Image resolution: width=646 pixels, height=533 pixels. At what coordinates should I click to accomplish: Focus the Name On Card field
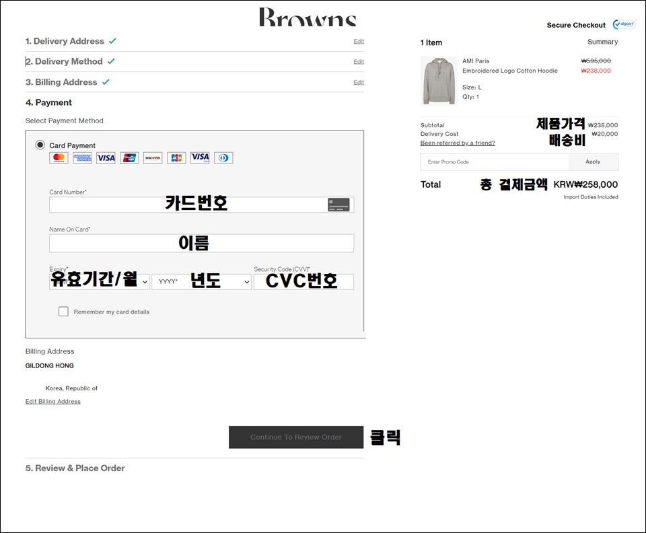click(201, 243)
